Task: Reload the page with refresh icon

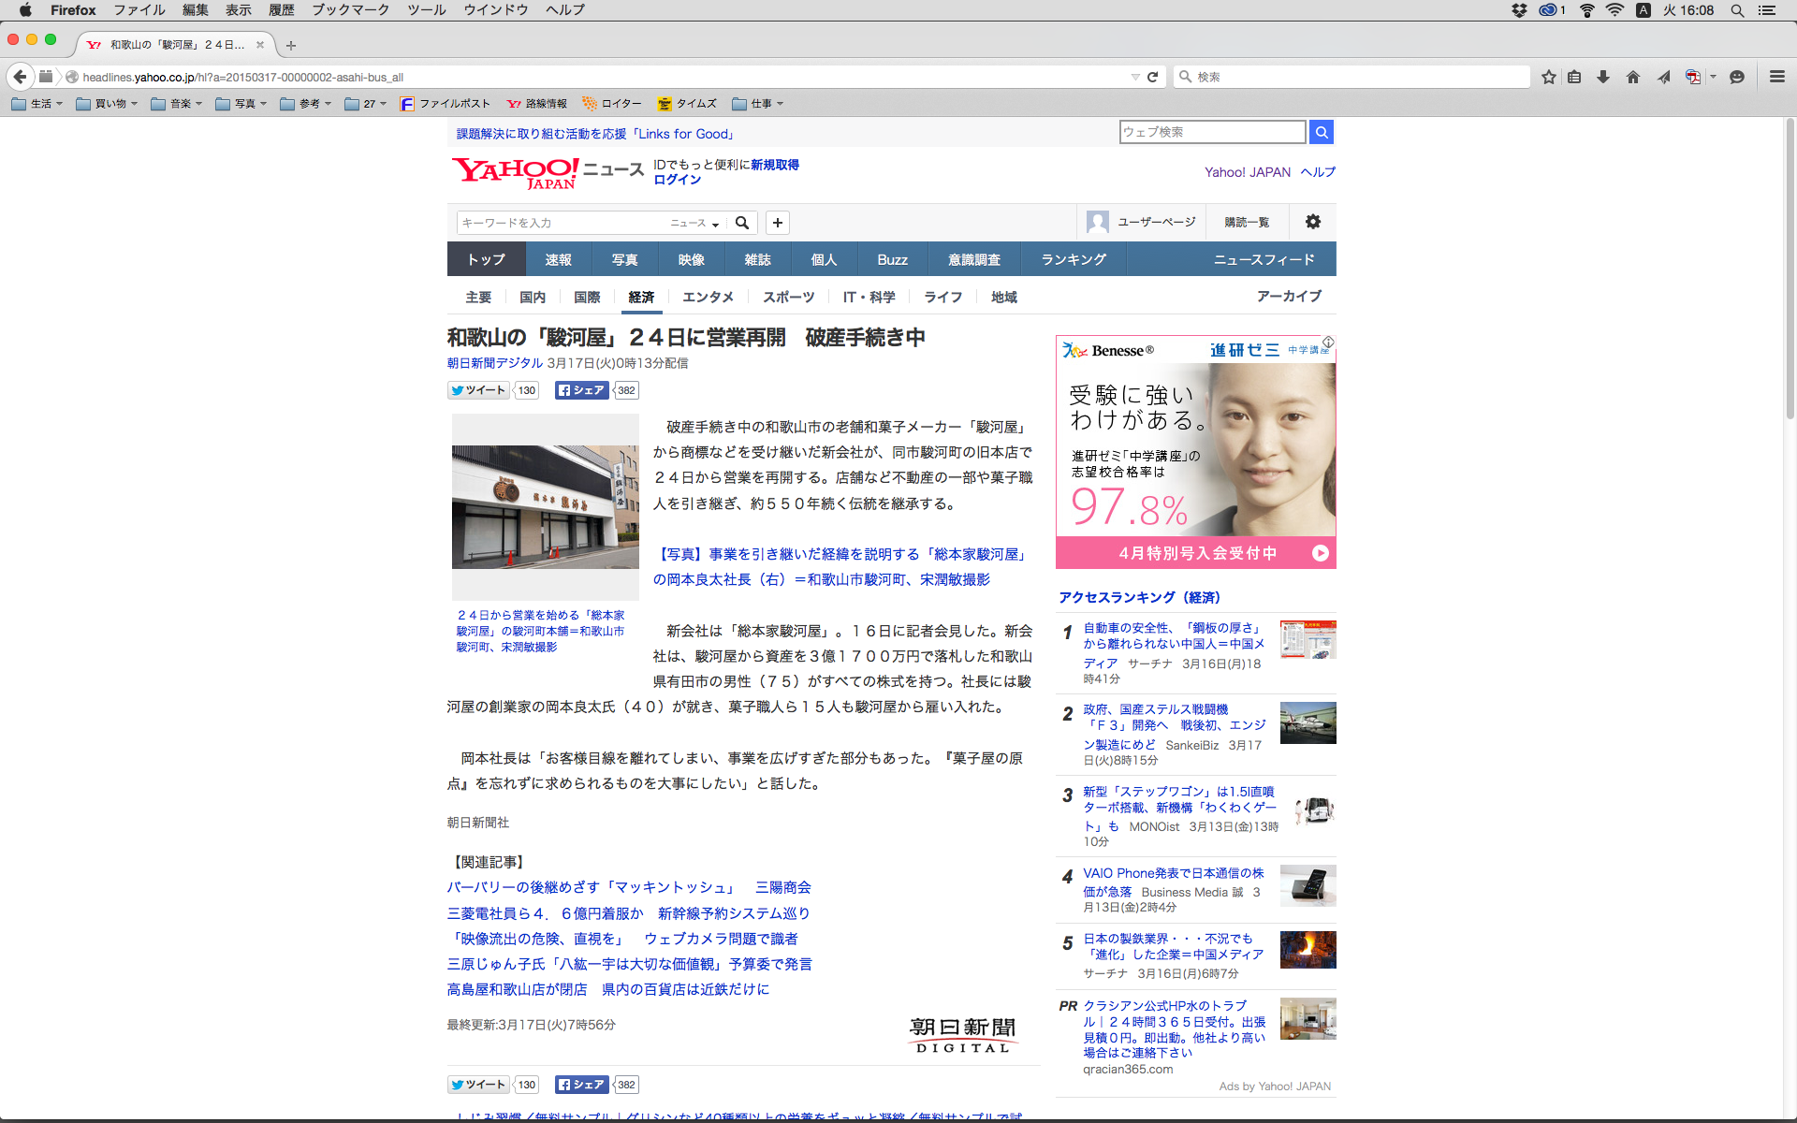Action: point(1153,77)
